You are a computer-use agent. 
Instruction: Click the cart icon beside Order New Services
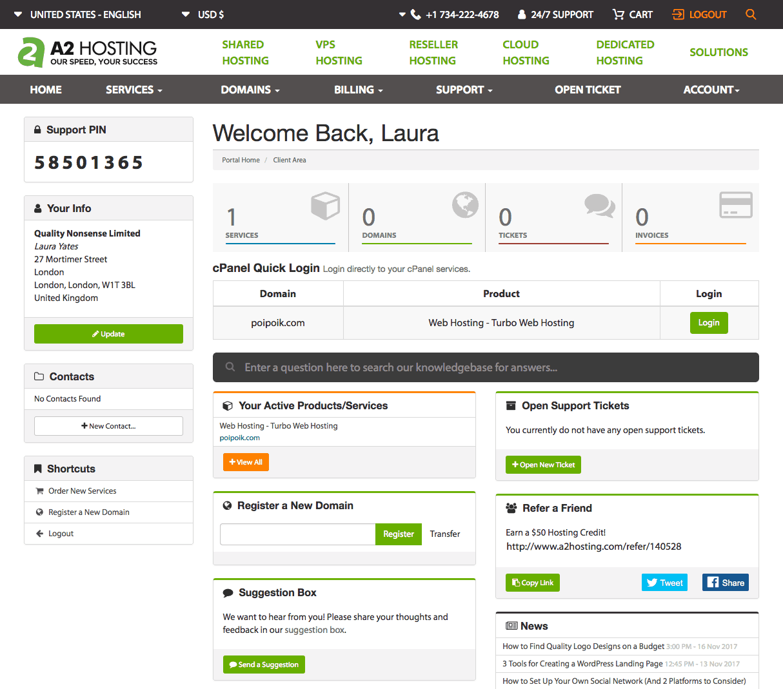[39, 491]
